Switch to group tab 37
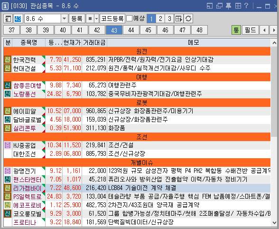Screen dimensions: 279x229 (11, 30)
